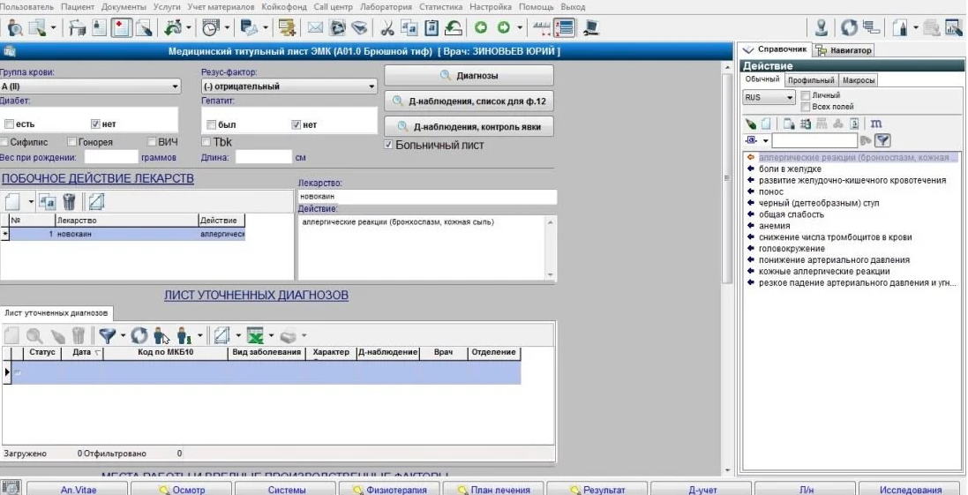The height and width of the screenshot is (495, 968).
Task: Click the Excel export icon in diagnoses toolbar
Action: click(255, 336)
